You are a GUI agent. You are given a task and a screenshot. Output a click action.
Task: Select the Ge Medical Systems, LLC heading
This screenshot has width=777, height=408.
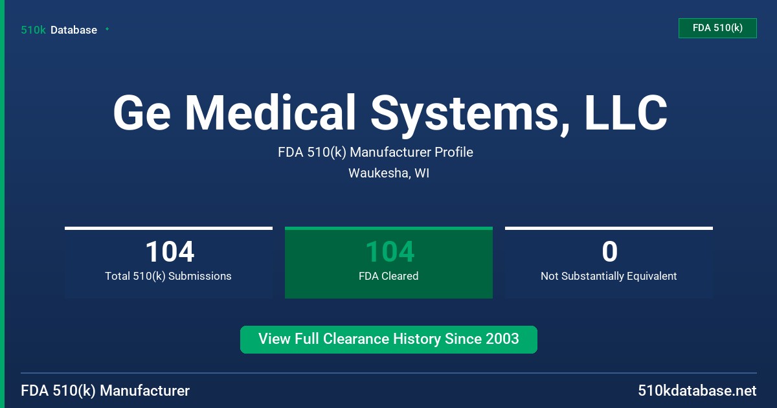(x=390, y=113)
